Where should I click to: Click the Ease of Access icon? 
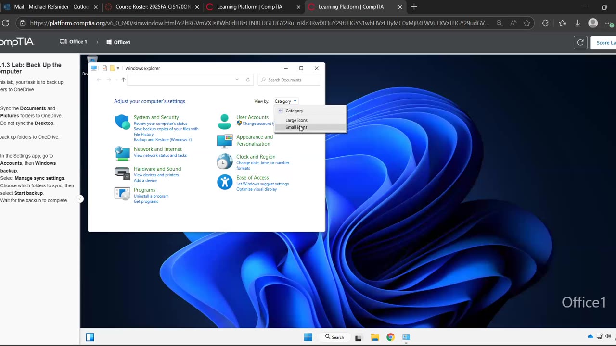pyautogui.click(x=224, y=182)
